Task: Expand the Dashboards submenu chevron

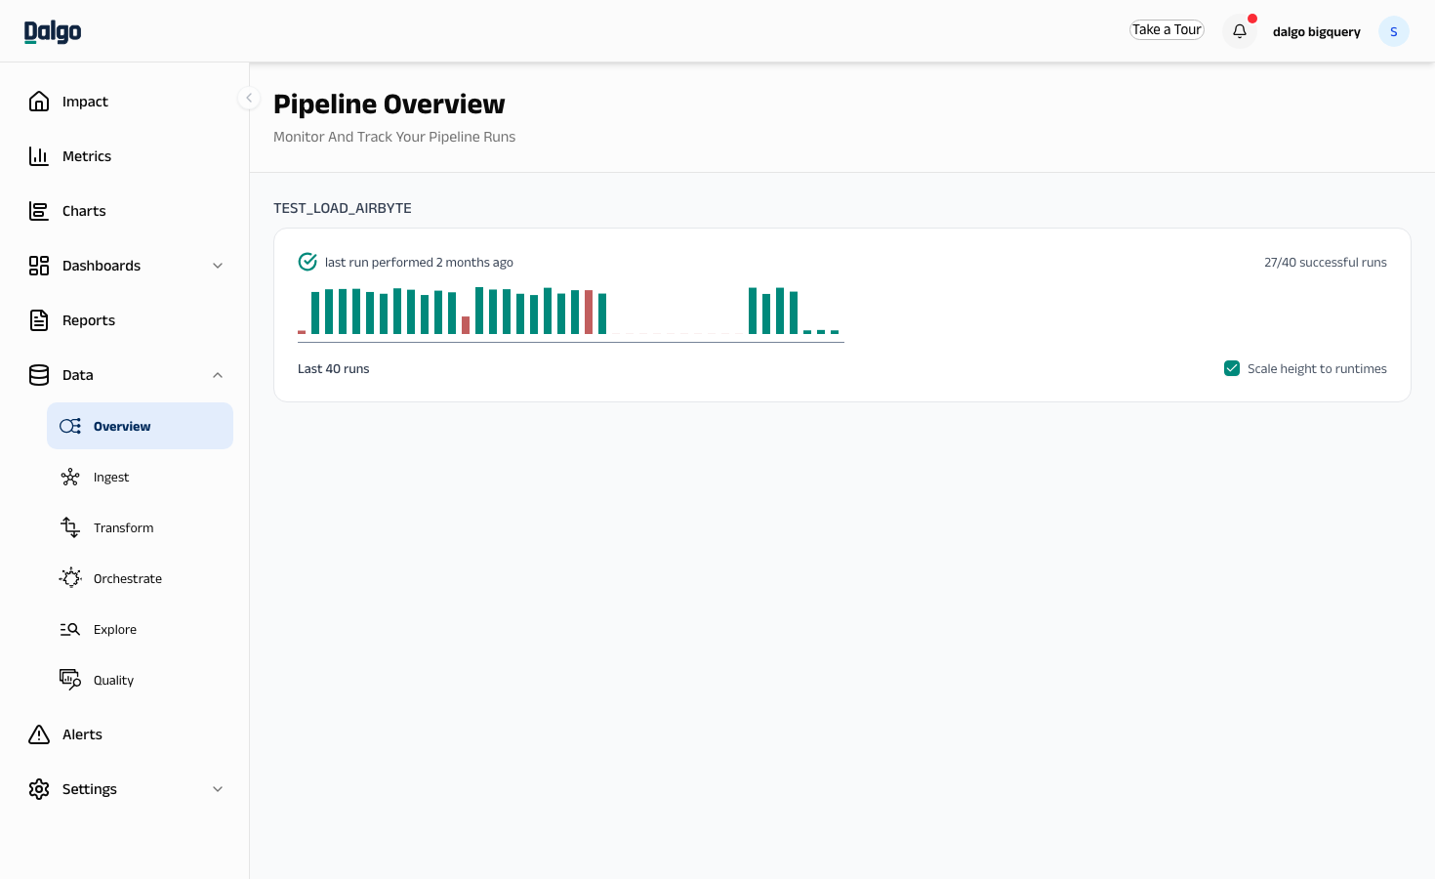Action: point(218,266)
